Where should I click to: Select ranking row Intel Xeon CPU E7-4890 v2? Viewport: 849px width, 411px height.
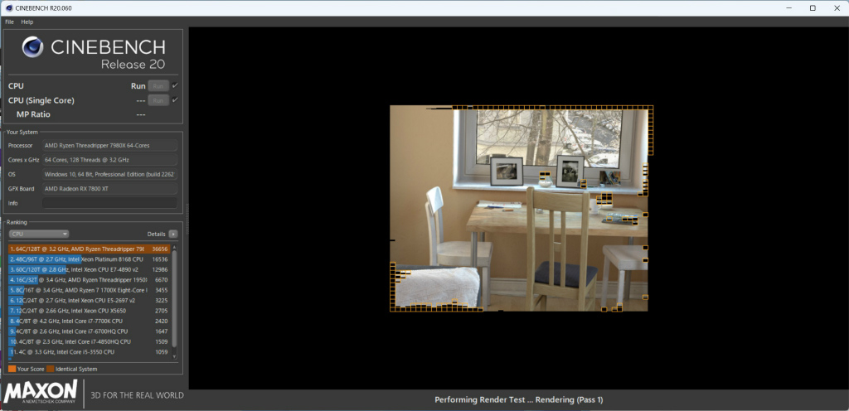[x=90, y=270]
